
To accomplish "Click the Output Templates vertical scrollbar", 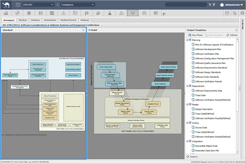I will click(x=237, y=77).
